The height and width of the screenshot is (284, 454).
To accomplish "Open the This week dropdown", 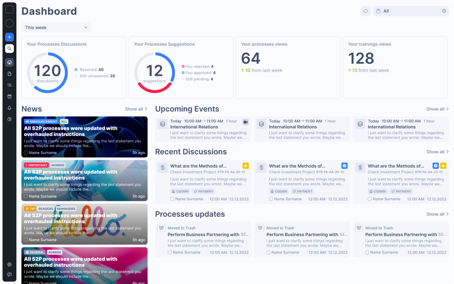I will click(56, 27).
